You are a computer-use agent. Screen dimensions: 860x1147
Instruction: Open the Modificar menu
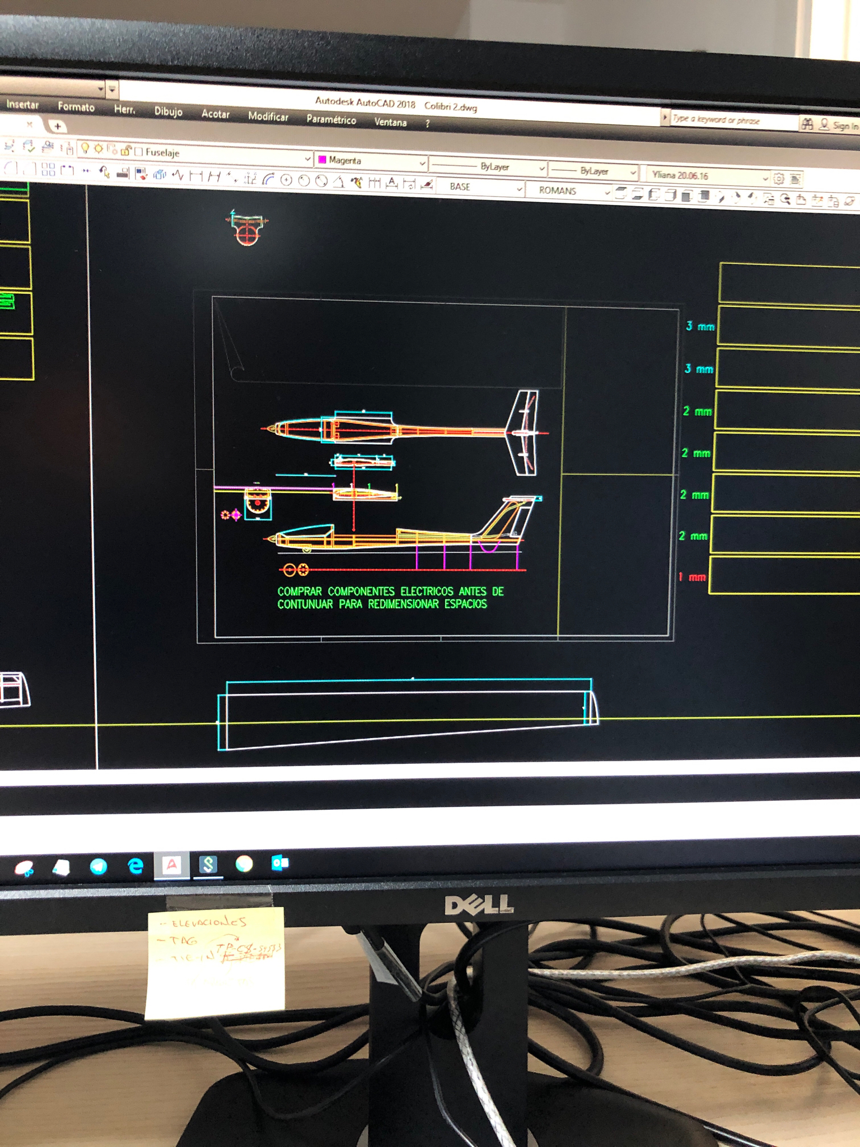(268, 116)
